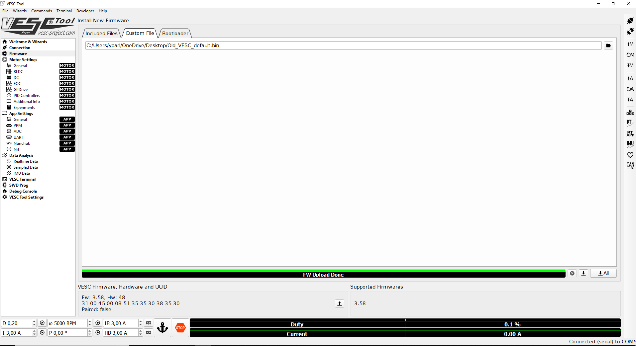Click the red STOP sign button

180,328
